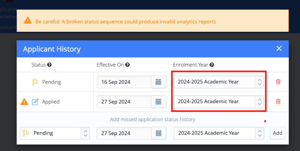Delete the Applied status history entry

(x=278, y=101)
